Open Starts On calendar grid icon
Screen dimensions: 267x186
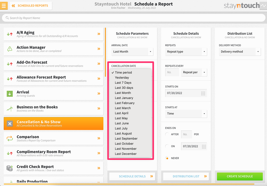pos(203,93)
